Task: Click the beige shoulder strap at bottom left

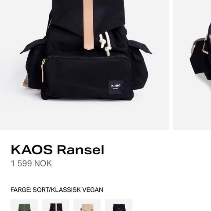Action: click(25, 82)
